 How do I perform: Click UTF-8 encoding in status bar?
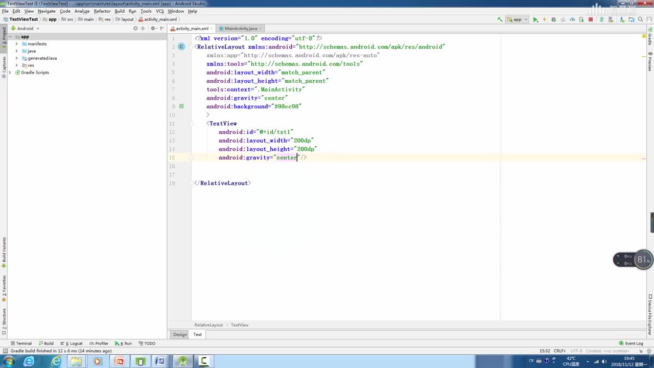tap(576, 351)
